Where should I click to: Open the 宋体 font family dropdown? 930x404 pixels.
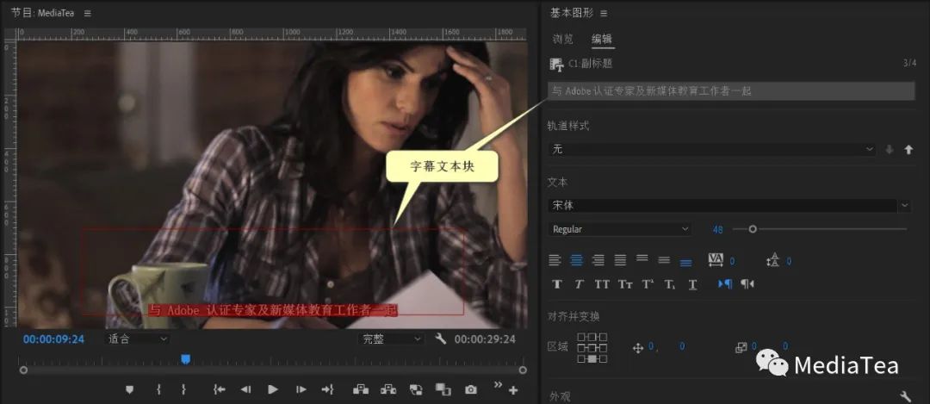pyautogui.click(x=729, y=205)
